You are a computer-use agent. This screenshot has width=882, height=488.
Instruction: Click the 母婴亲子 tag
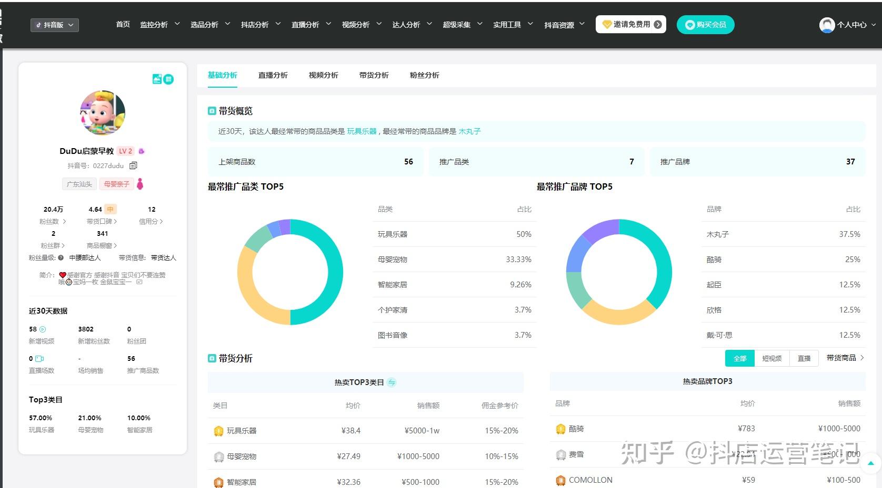pos(116,184)
